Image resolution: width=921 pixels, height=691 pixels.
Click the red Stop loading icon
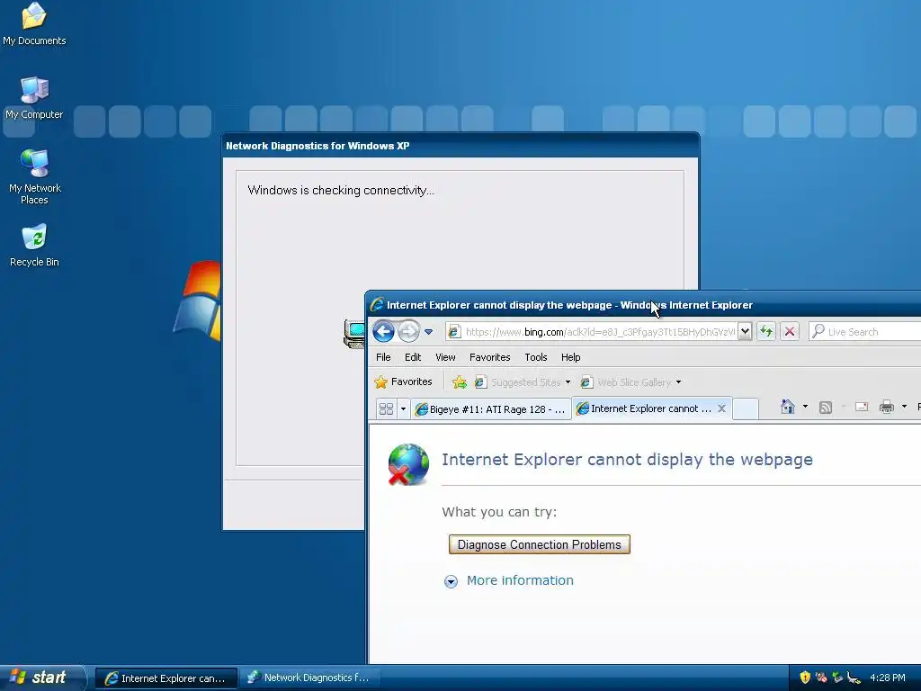[x=790, y=331]
